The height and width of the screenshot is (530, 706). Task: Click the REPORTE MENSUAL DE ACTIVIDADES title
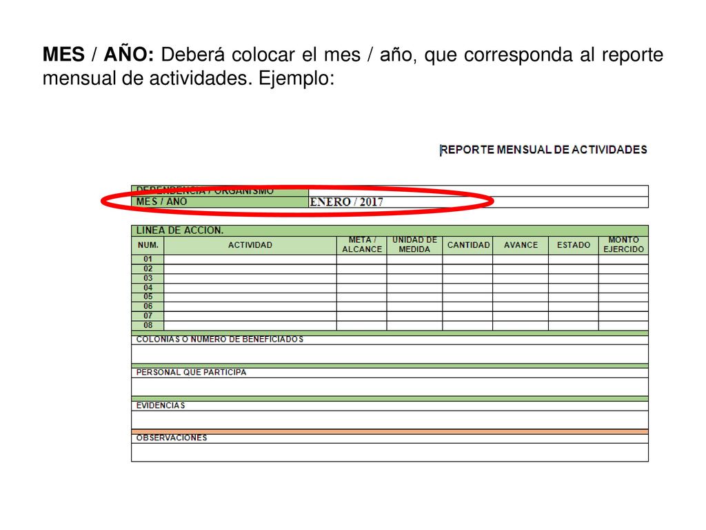click(543, 150)
